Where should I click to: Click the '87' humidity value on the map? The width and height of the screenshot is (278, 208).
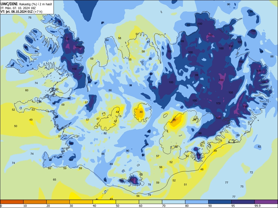148,42
